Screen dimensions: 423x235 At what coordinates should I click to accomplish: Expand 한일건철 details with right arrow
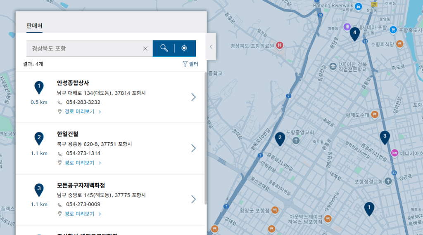(193, 148)
